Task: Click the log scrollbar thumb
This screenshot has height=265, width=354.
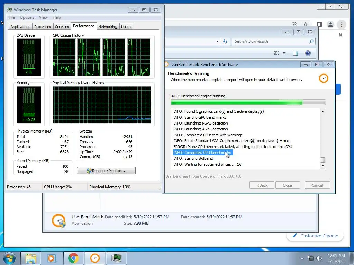Action: [323, 160]
